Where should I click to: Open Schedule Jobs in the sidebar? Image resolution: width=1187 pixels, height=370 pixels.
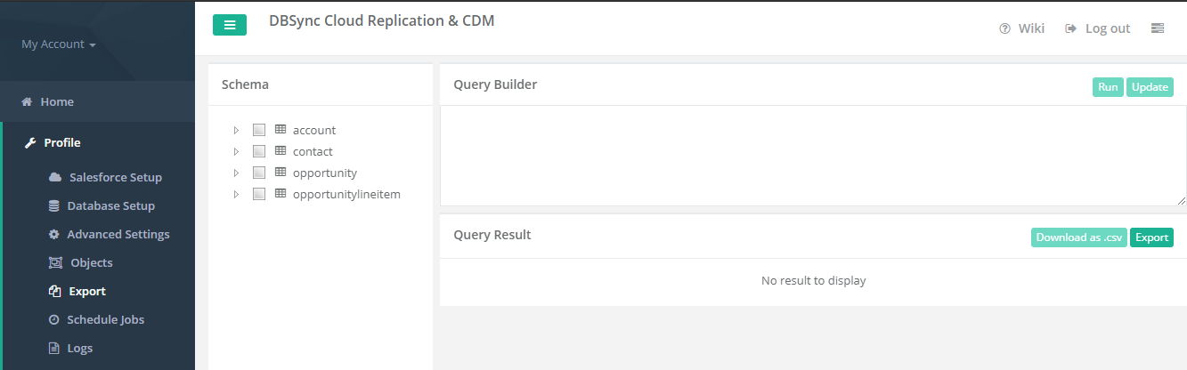point(105,319)
